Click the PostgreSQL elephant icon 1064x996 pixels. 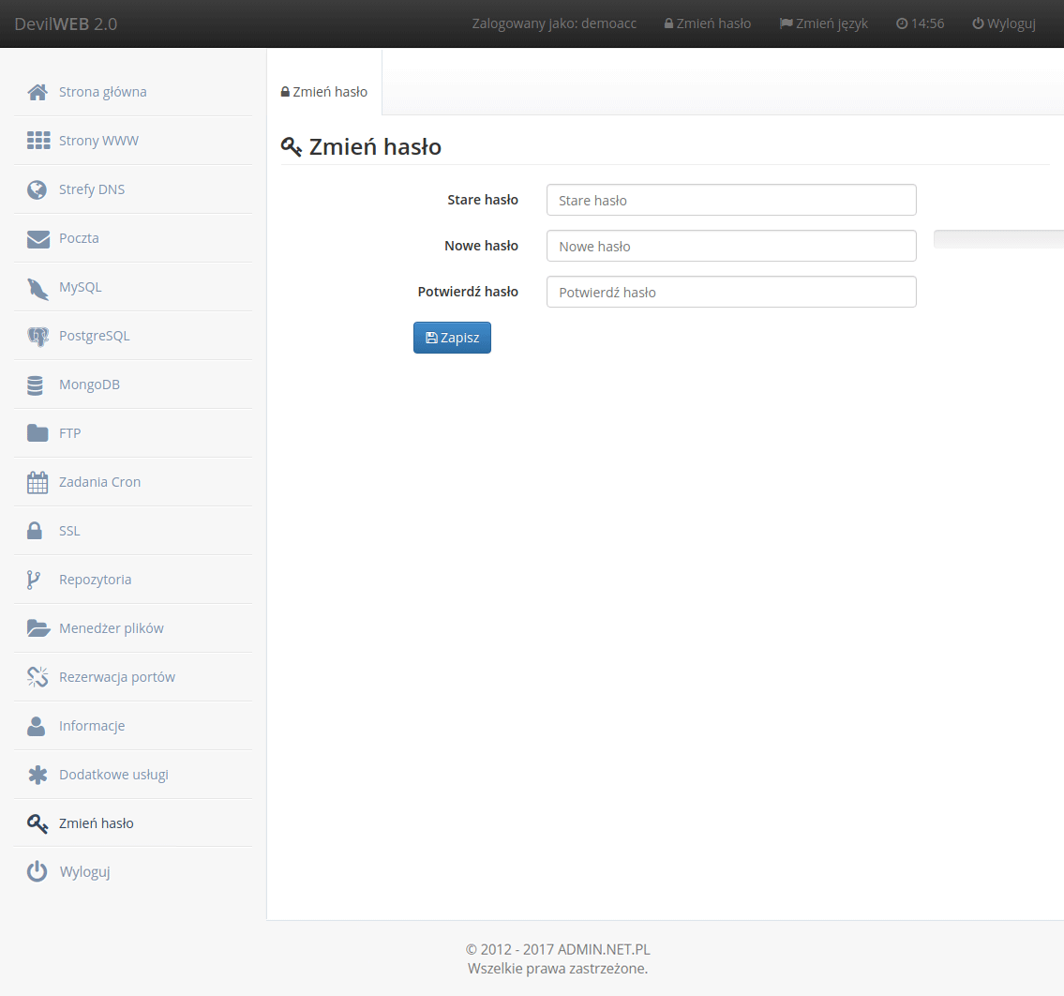point(37,336)
